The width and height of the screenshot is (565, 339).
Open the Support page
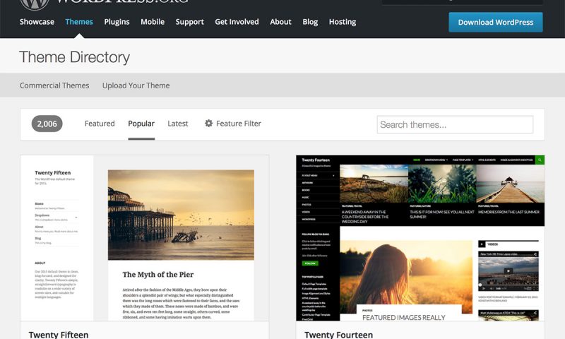pyautogui.click(x=189, y=22)
